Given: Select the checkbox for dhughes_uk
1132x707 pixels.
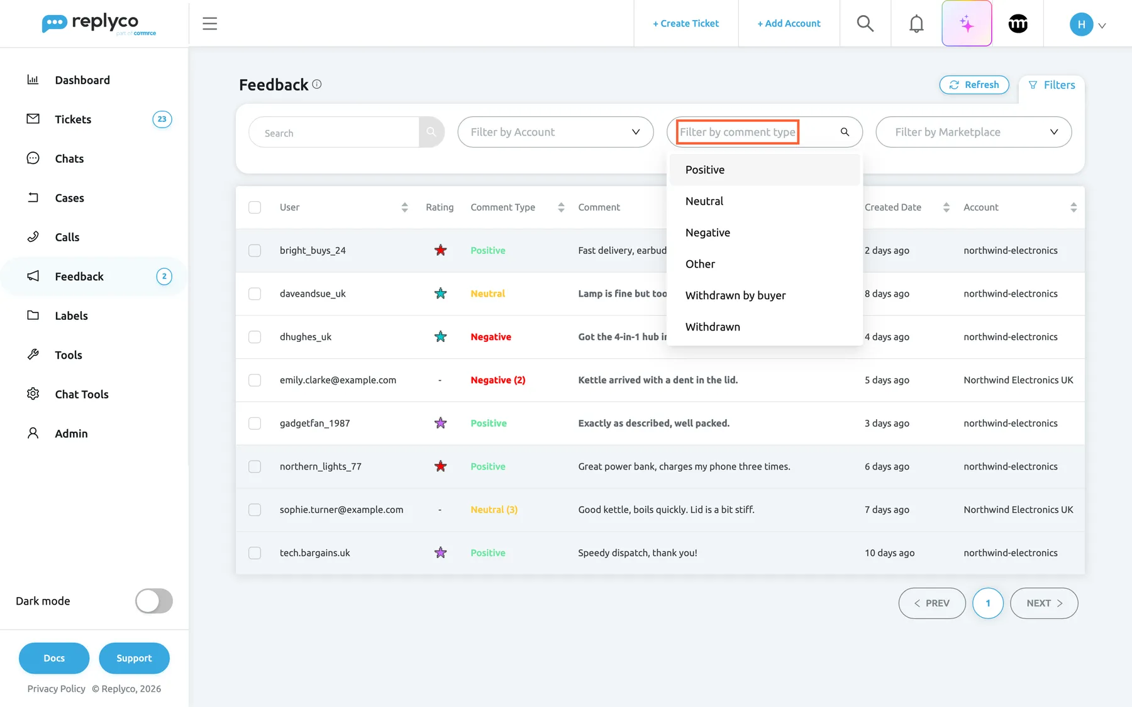Looking at the screenshot, I should [255, 337].
